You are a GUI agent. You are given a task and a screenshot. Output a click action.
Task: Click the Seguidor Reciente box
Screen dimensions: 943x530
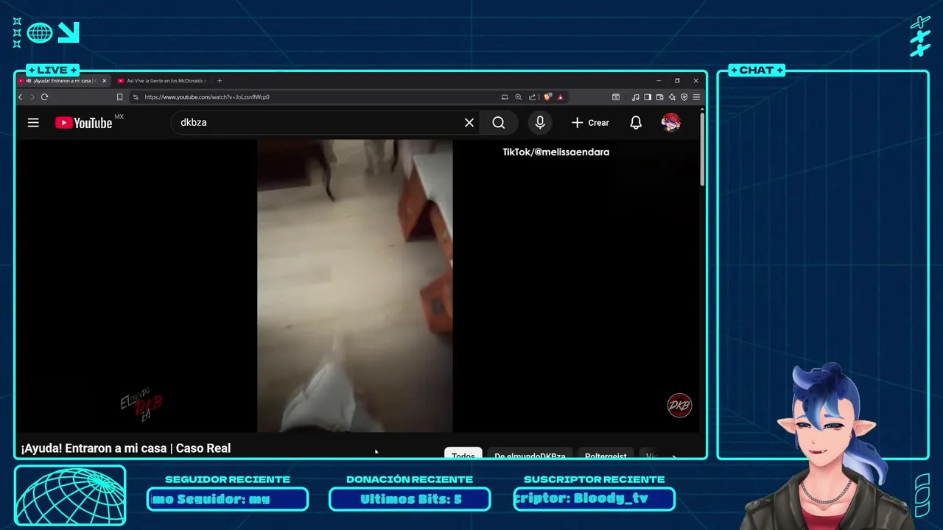(x=227, y=499)
